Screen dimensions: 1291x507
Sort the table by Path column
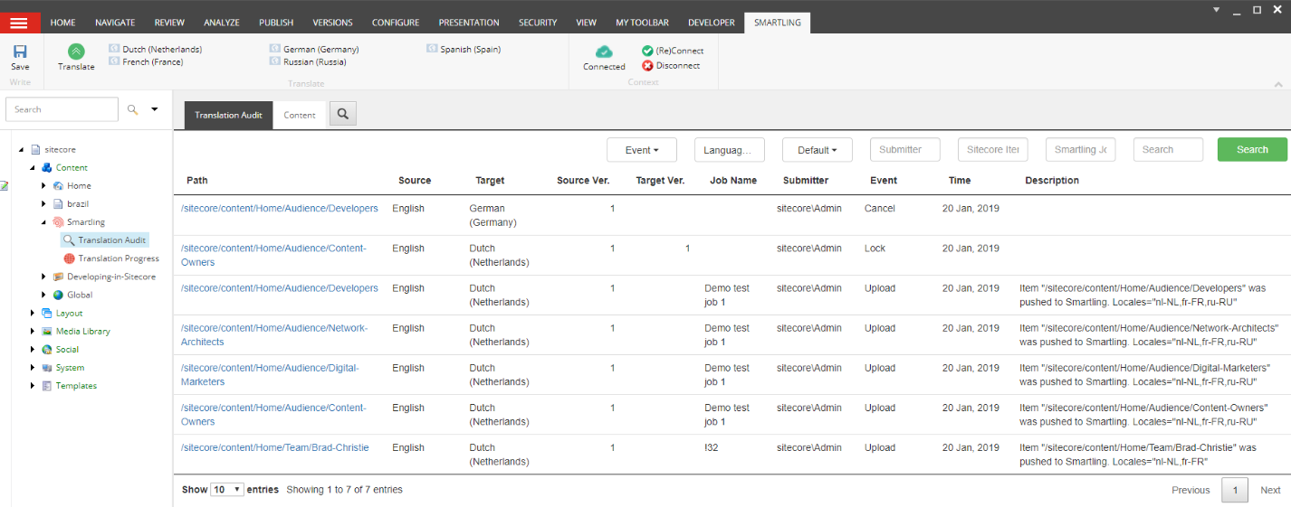pos(197,181)
